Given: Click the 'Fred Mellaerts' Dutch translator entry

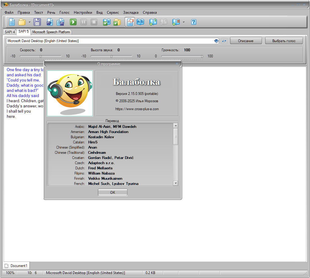Looking at the screenshot, I should (100, 168).
